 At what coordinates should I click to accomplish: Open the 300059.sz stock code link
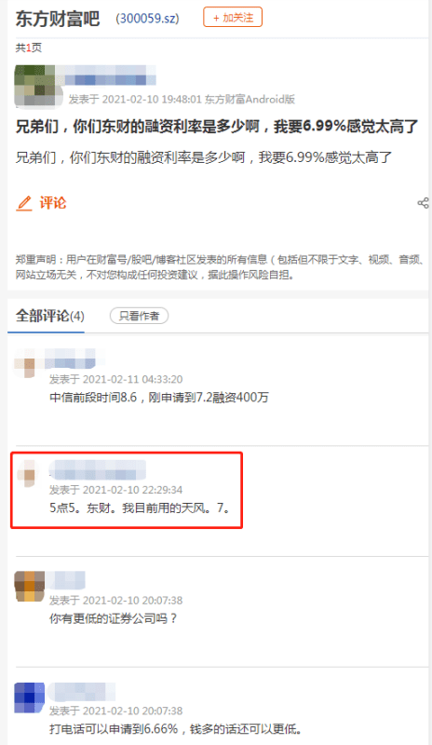[x=147, y=19]
